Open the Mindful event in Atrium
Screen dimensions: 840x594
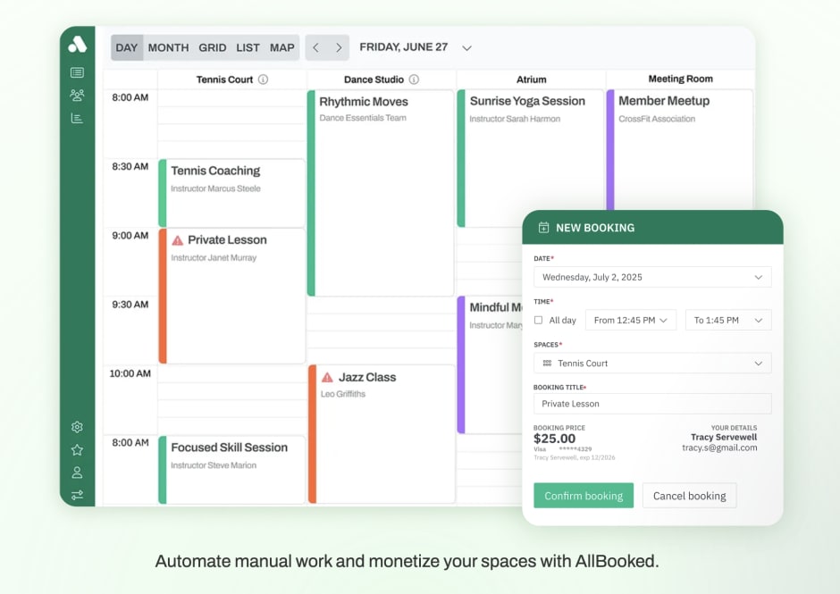(490, 364)
